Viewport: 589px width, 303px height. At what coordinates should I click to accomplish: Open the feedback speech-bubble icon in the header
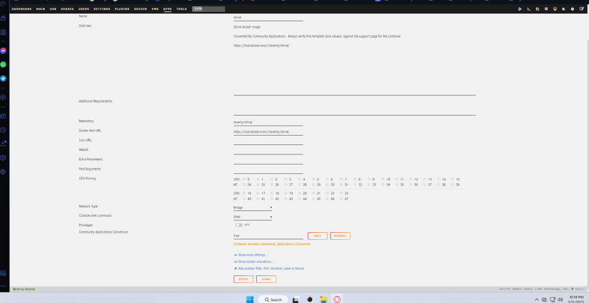[x=546, y=9]
